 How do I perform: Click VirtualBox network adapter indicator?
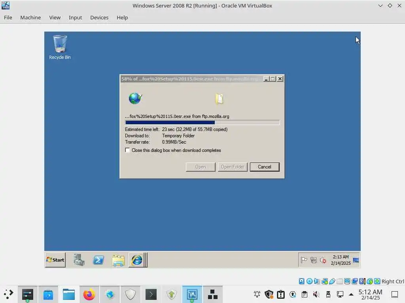click(x=325, y=281)
